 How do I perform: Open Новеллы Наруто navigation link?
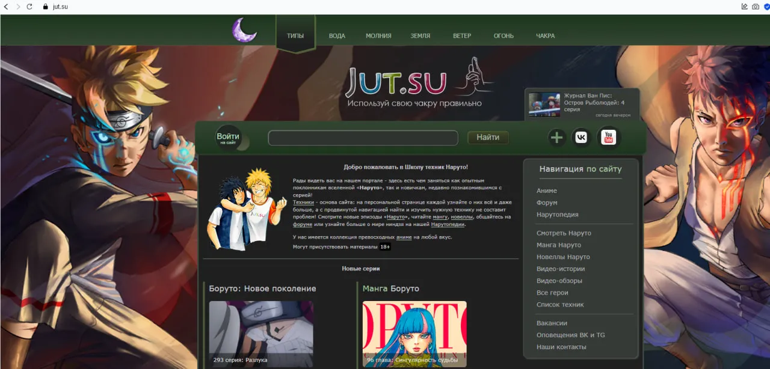point(563,257)
